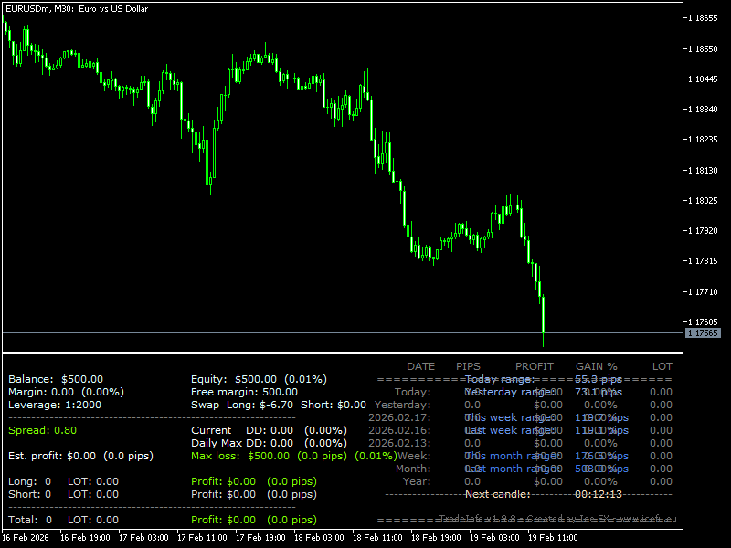This screenshot has width=731, height=548.
Task: Click the 1.17605 price axis label
Action: pyautogui.click(x=703, y=322)
